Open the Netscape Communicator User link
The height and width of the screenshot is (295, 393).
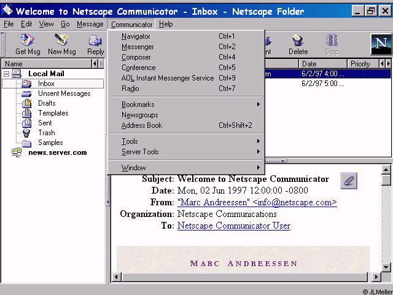pyautogui.click(x=234, y=226)
